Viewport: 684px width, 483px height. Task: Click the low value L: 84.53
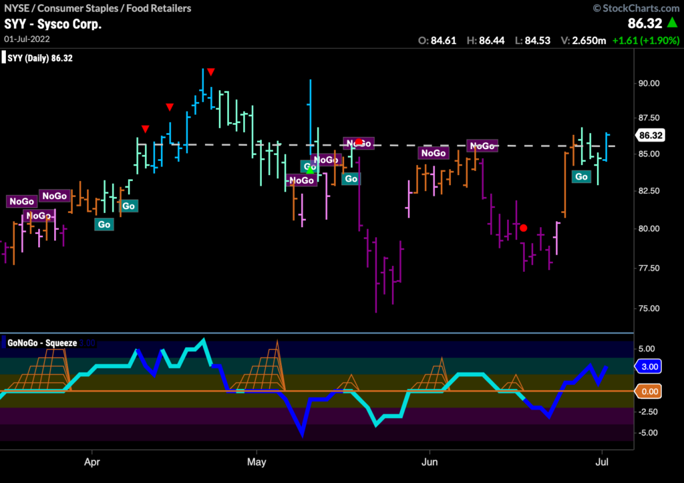tap(532, 41)
